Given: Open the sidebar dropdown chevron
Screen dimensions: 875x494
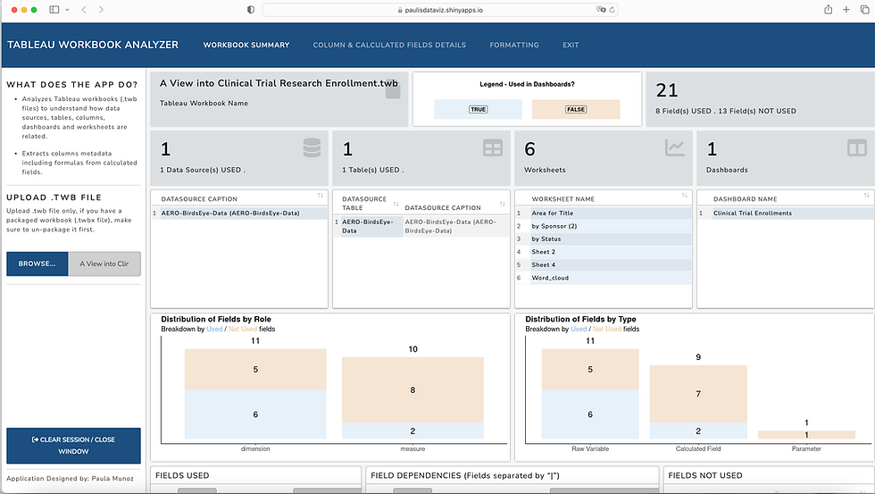Looking at the screenshot, I should [67, 10].
